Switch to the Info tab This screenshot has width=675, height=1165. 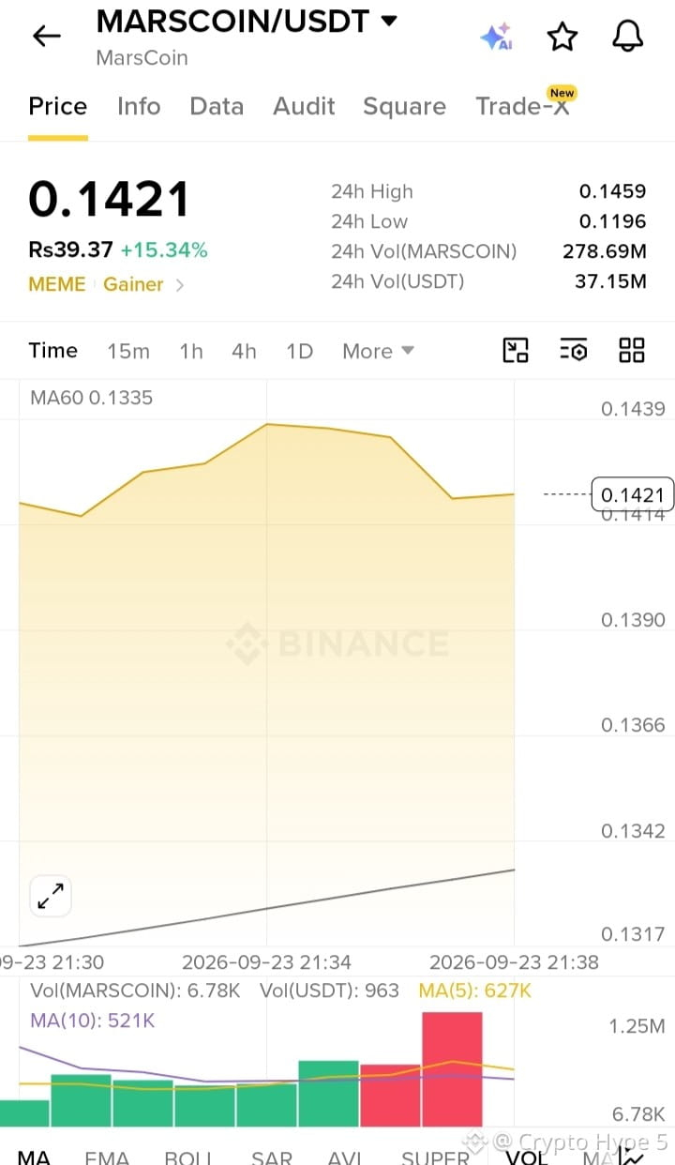coord(139,107)
